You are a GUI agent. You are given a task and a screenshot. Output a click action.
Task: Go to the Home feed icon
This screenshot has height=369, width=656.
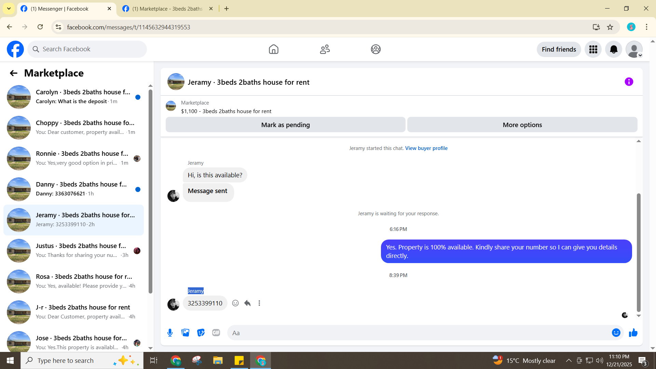274,49
